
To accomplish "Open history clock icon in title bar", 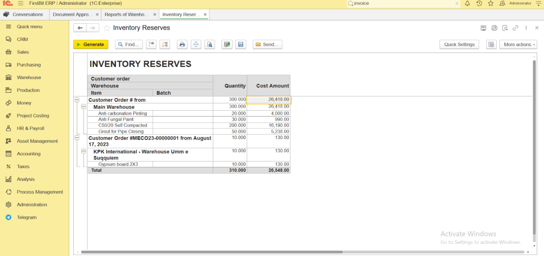I will click(x=479, y=3).
